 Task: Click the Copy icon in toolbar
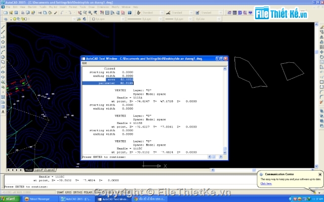[45, 13]
